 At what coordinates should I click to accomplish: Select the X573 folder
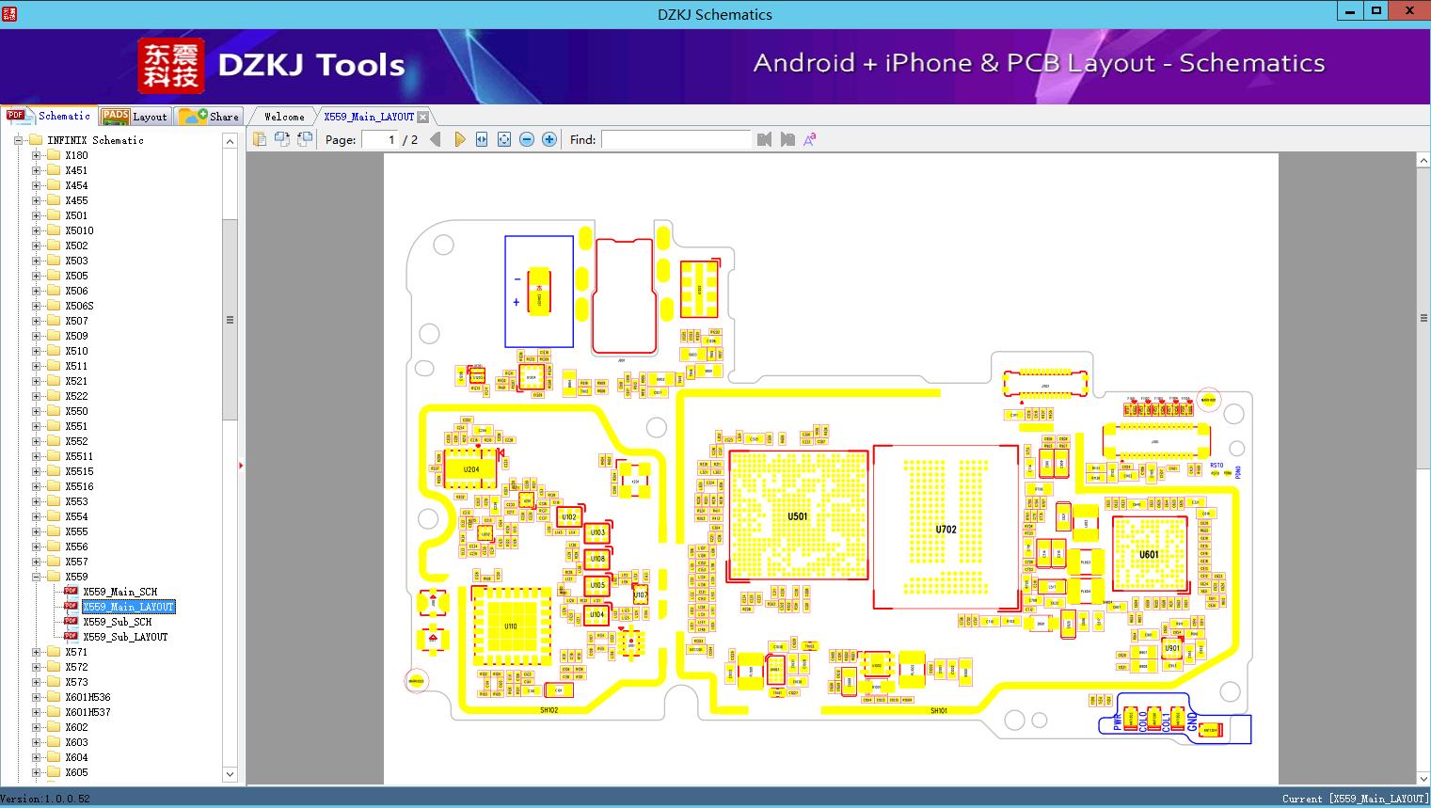point(76,682)
